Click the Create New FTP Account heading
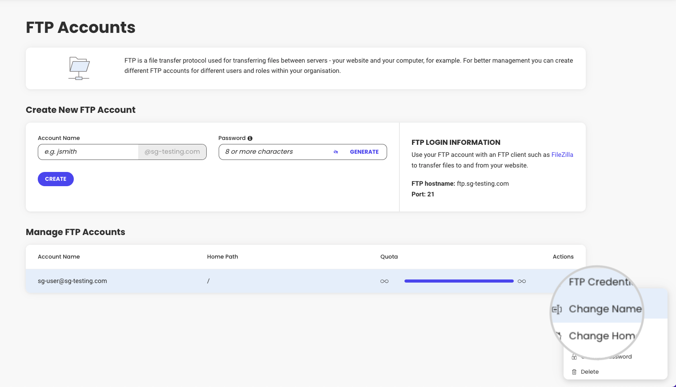Screen dimensions: 676x387 pos(80,110)
